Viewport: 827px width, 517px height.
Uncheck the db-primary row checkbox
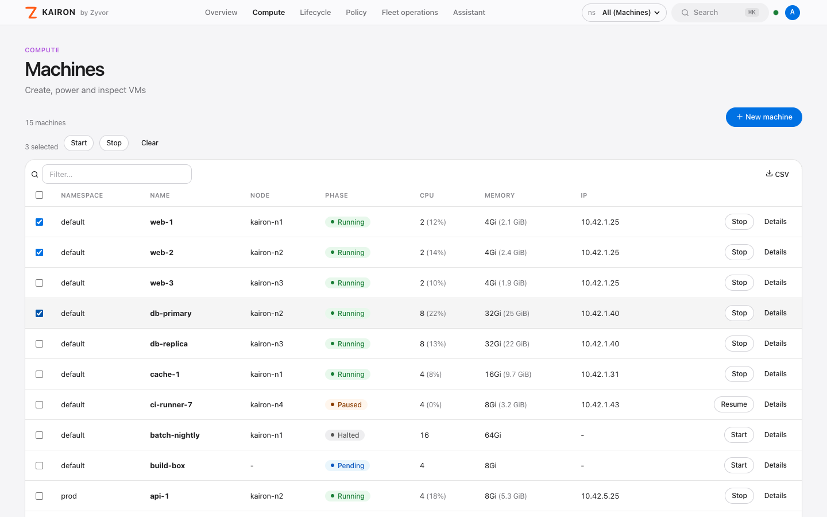(40, 313)
